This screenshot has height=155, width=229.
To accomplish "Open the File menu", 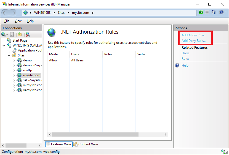I will [x=7, y=21].
